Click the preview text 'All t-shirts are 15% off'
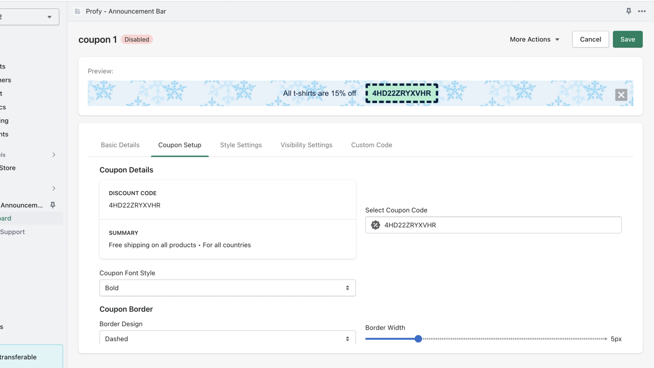Screen dimensions: 654x368 coord(319,93)
